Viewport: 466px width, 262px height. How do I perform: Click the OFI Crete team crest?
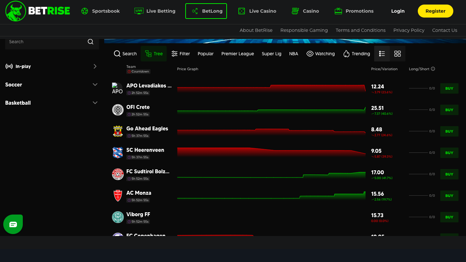pyautogui.click(x=118, y=110)
